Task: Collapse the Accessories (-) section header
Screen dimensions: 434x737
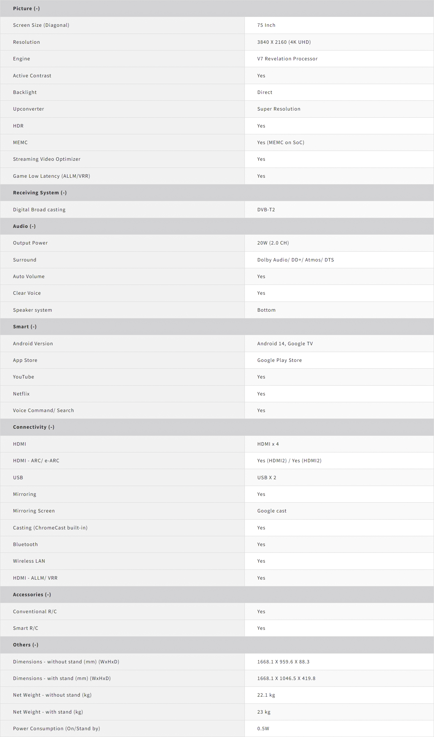Action: [32, 595]
